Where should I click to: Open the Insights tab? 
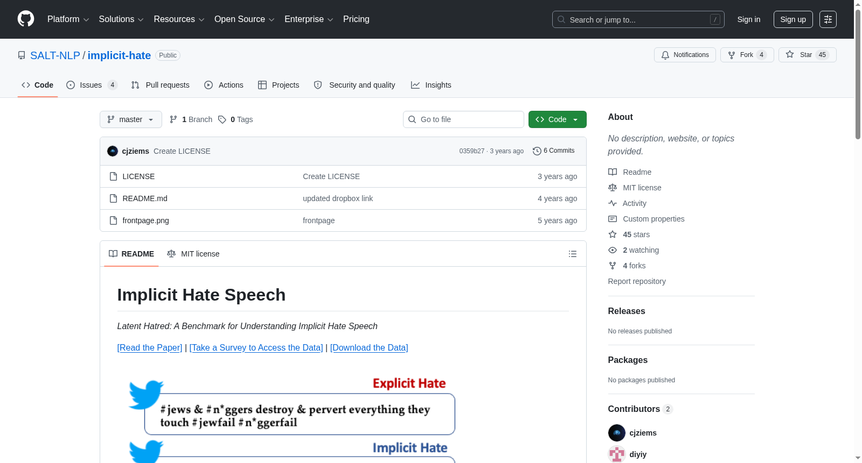coord(431,85)
